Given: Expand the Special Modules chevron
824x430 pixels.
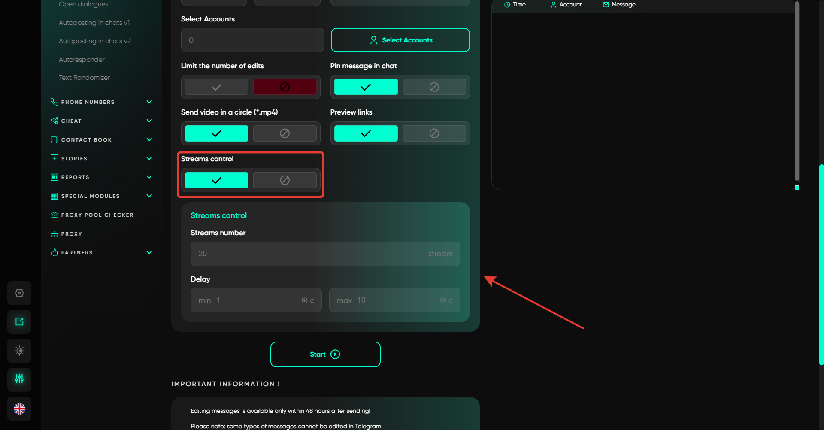Looking at the screenshot, I should pos(149,196).
